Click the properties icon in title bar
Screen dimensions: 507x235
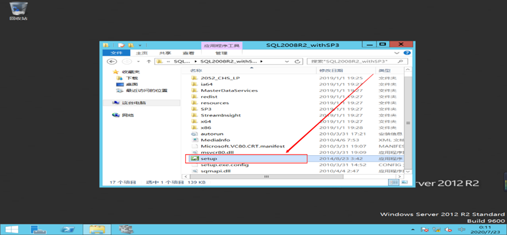(121, 45)
